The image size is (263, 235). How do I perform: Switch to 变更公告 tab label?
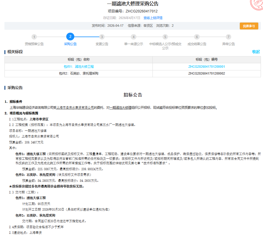click(x=102, y=44)
